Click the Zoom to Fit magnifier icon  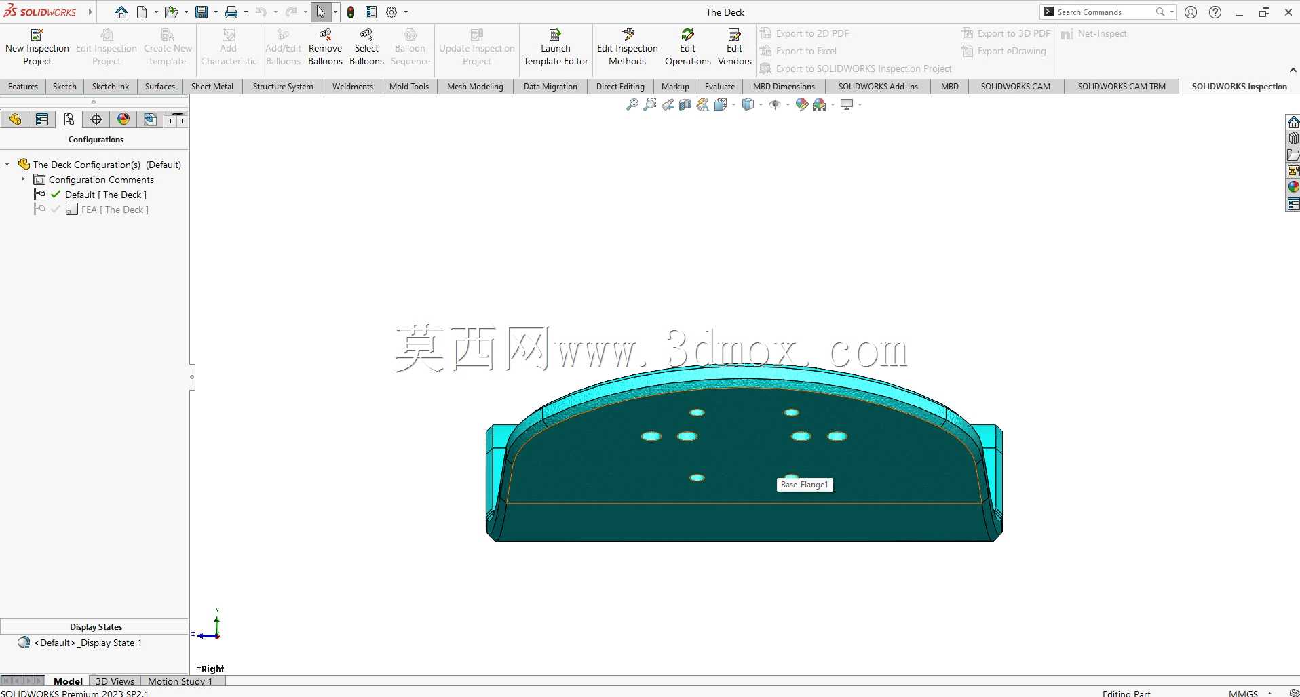632,104
